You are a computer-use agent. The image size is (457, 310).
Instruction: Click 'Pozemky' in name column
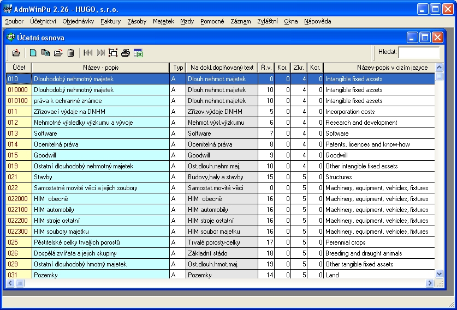click(x=100, y=275)
